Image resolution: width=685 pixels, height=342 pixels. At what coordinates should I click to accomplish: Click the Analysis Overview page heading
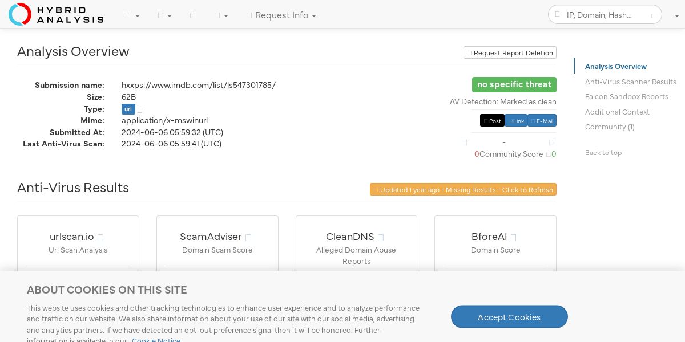tap(73, 51)
